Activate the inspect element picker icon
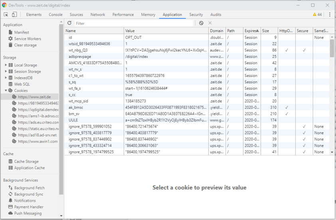This screenshot has height=220, width=336. [6, 15]
